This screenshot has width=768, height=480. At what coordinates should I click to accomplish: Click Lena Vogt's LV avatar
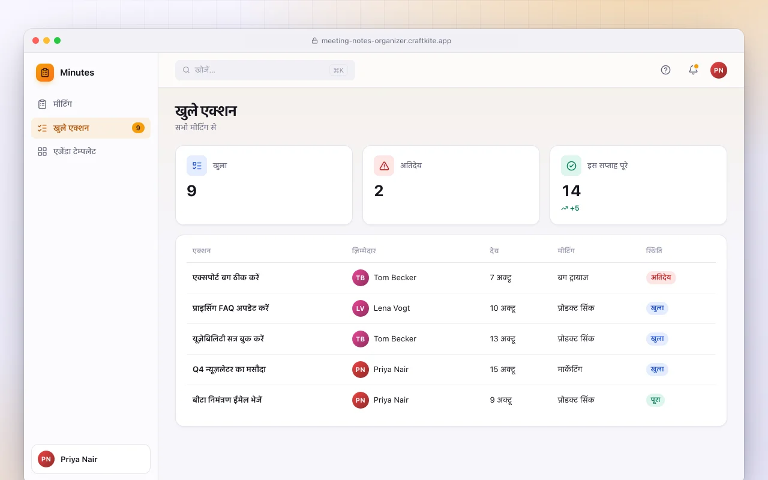(x=361, y=308)
